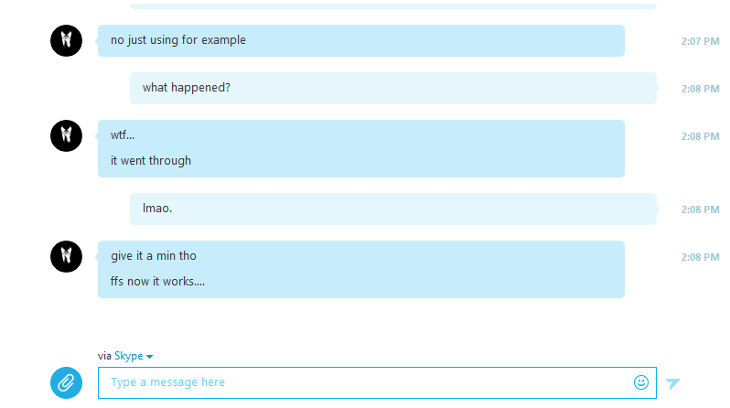Viewport: 730px width, 408px height.
Task: Click the 2:07 PM timestamp
Action: tap(700, 41)
